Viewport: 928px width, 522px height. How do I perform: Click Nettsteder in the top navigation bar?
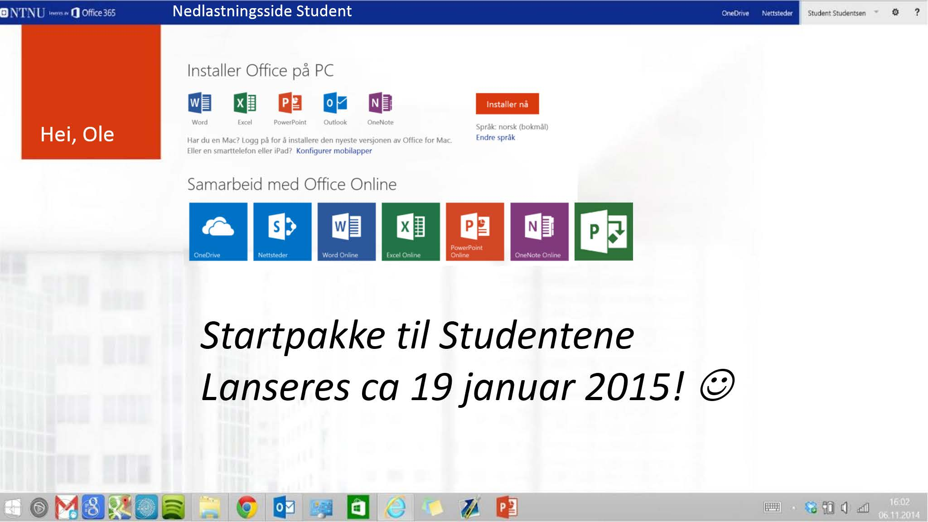[777, 13]
